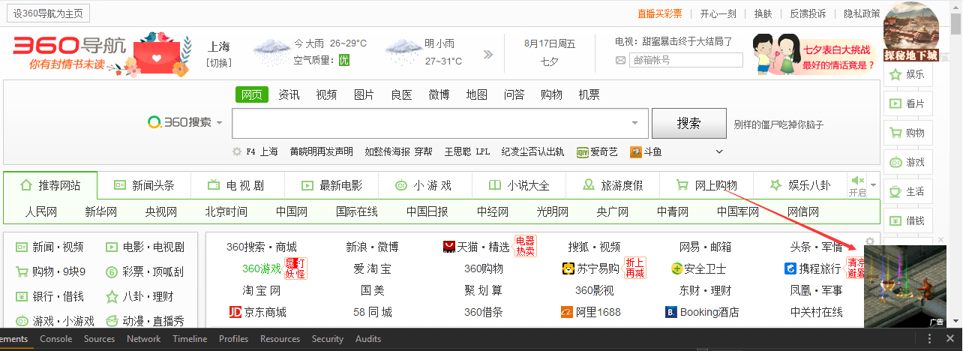
Task: Select the 图片 search tab
Action: (x=364, y=94)
